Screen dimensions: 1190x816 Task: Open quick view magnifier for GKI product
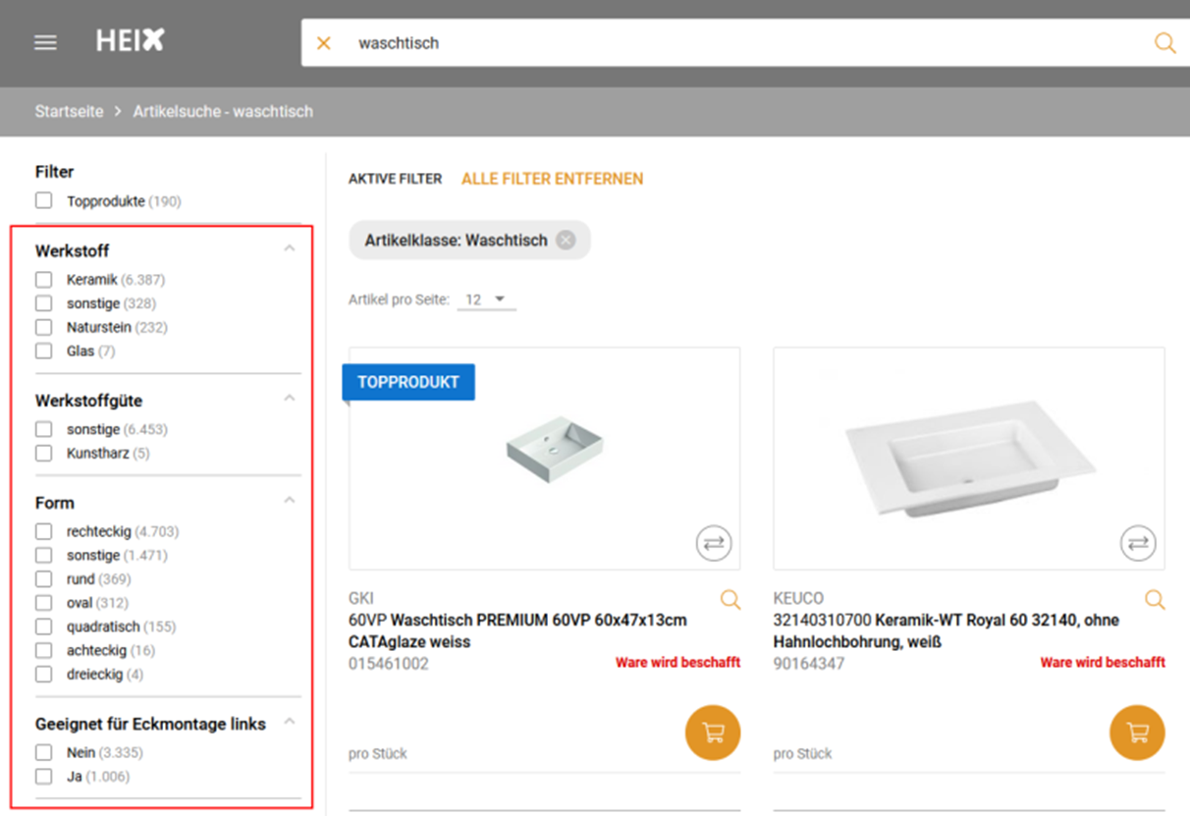730,599
